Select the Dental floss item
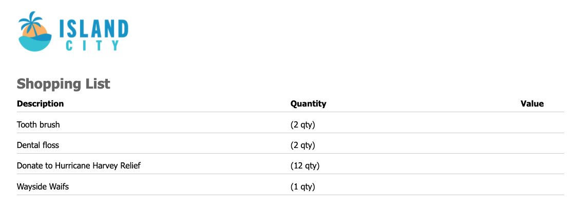The height and width of the screenshot is (211, 577). (38, 145)
